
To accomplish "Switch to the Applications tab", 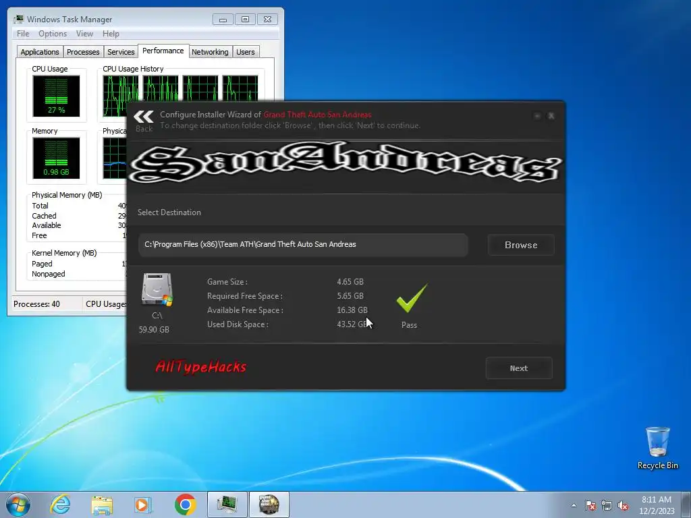I will point(40,52).
